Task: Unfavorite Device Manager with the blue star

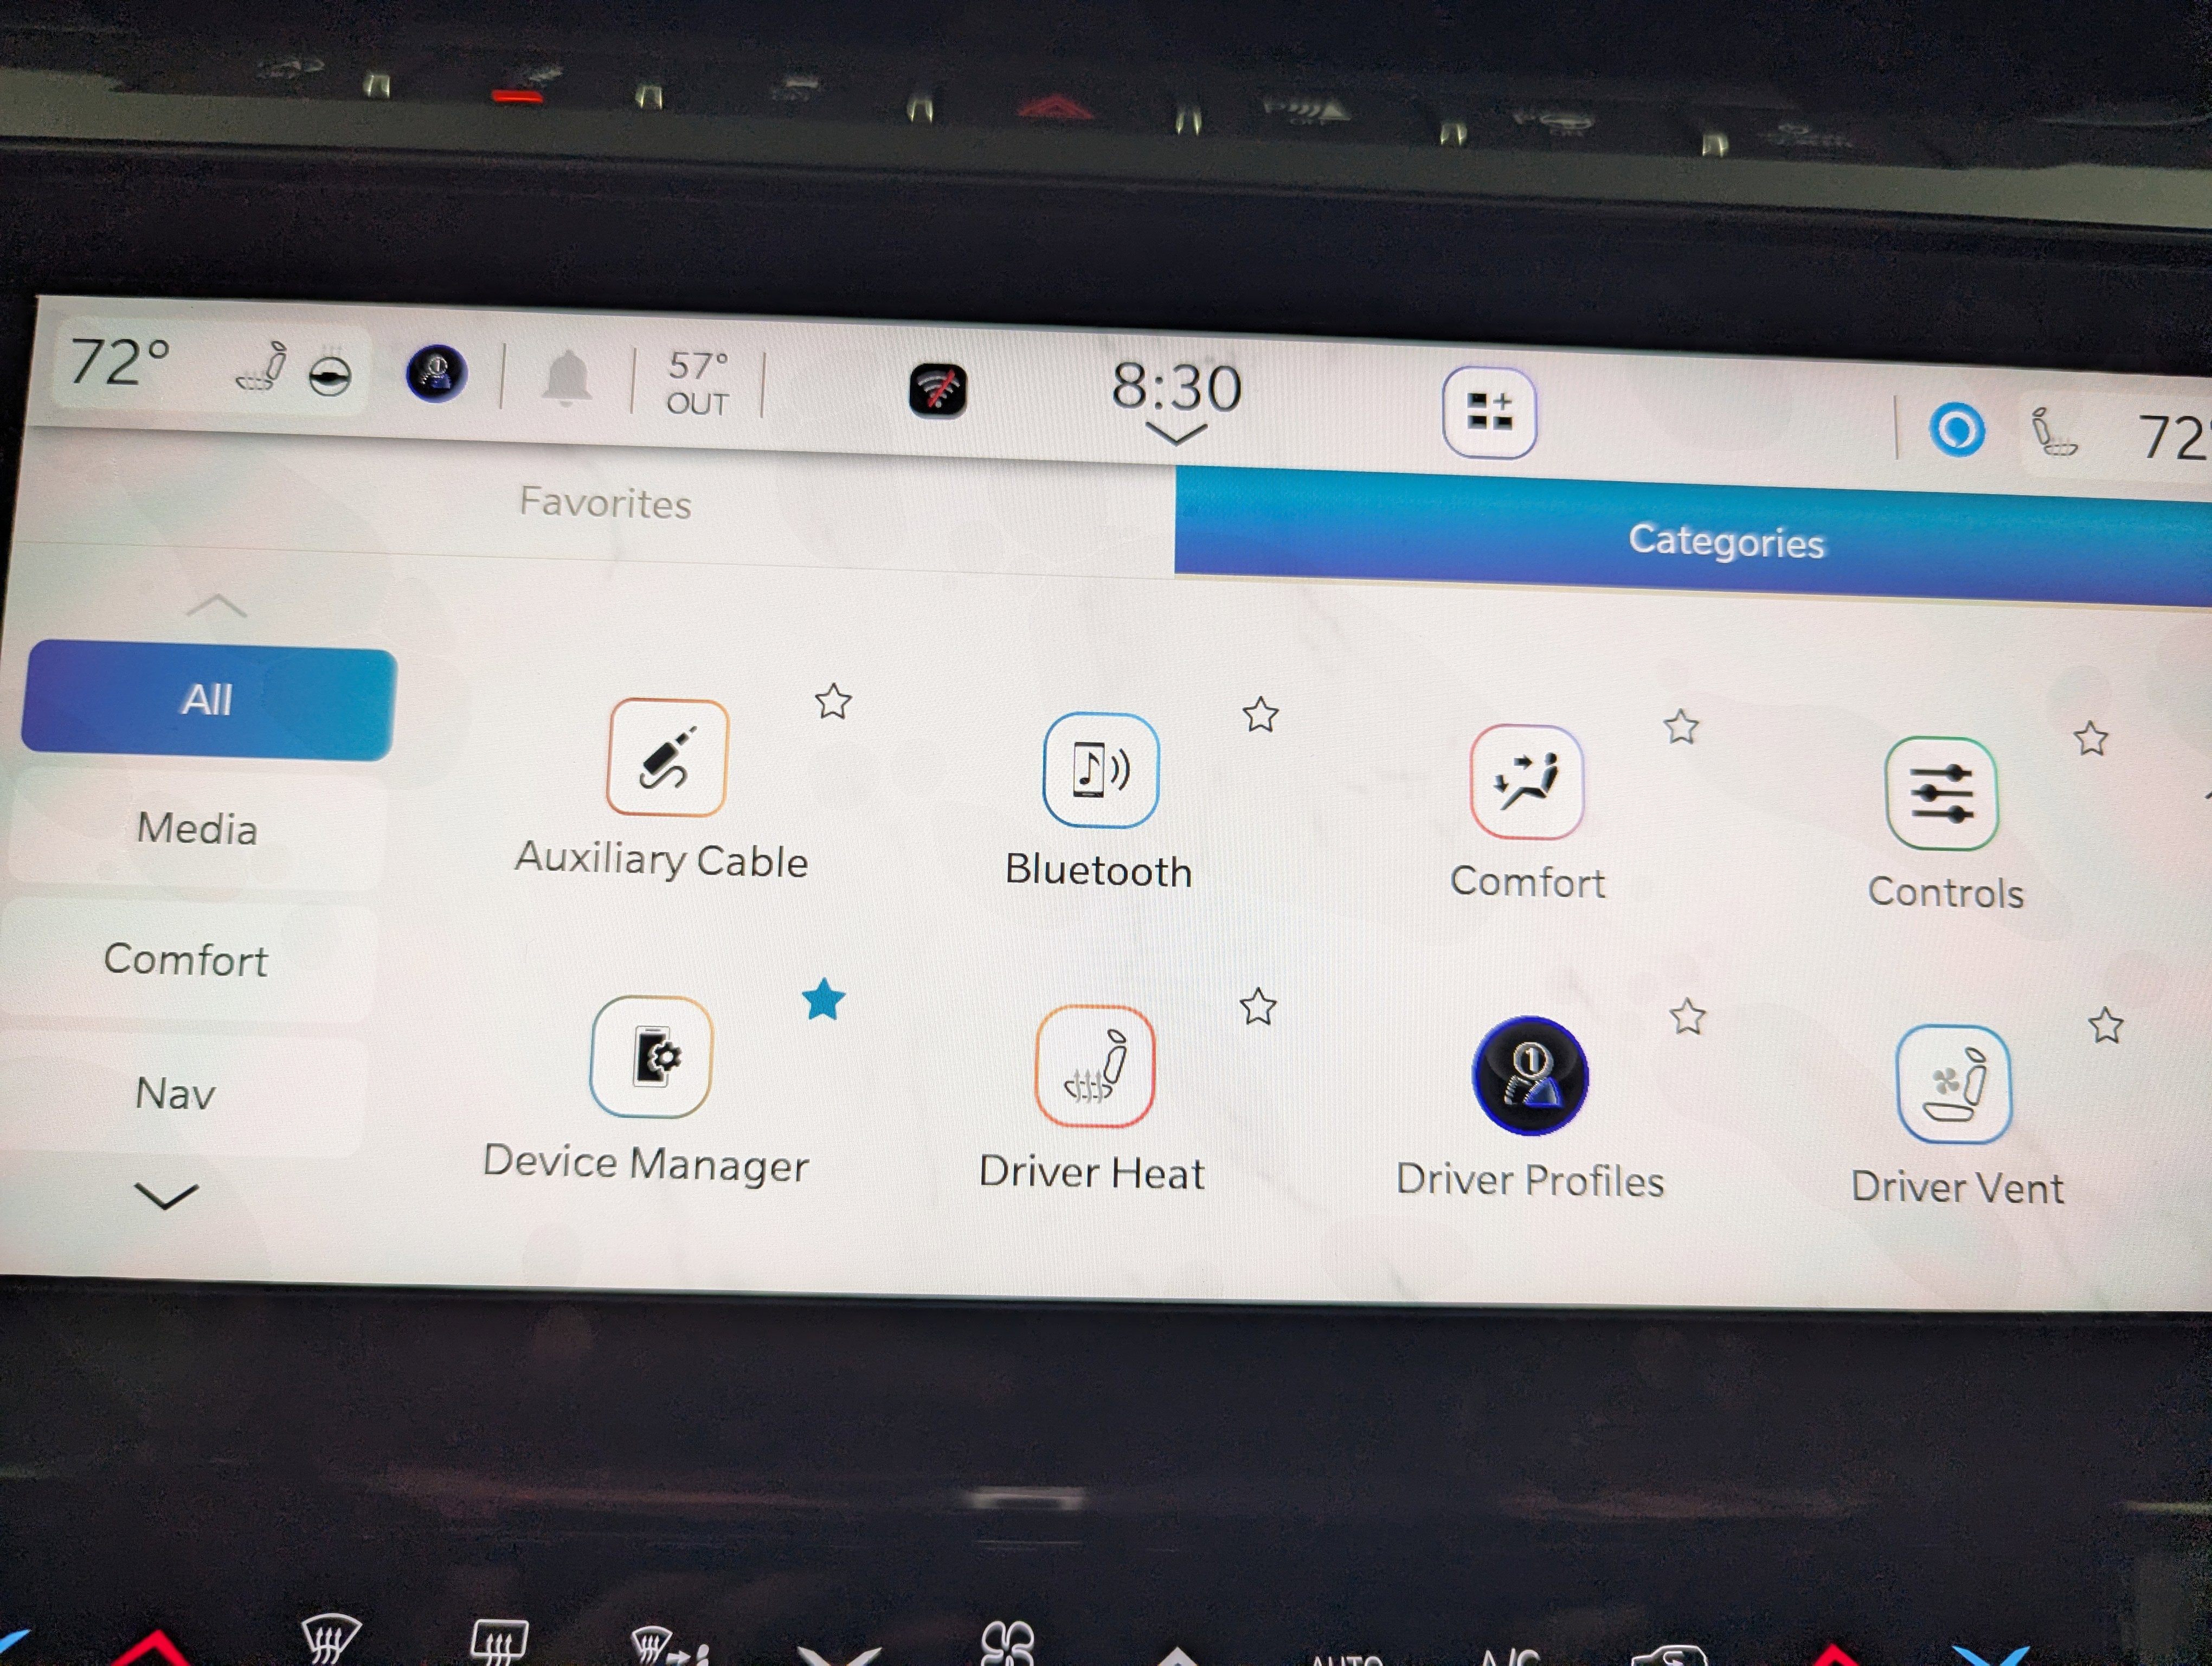Action: 824,1000
